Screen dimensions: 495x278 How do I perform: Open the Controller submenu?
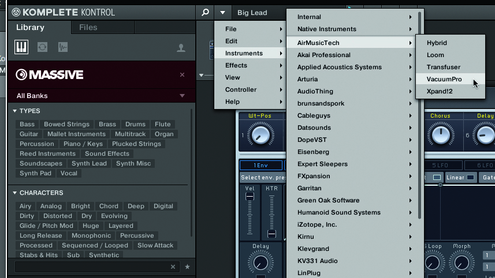pyautogui.click(x=251, y=89)
